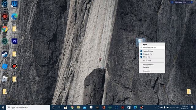Open Dropbox from the taskbar

[x=91, y=107]
